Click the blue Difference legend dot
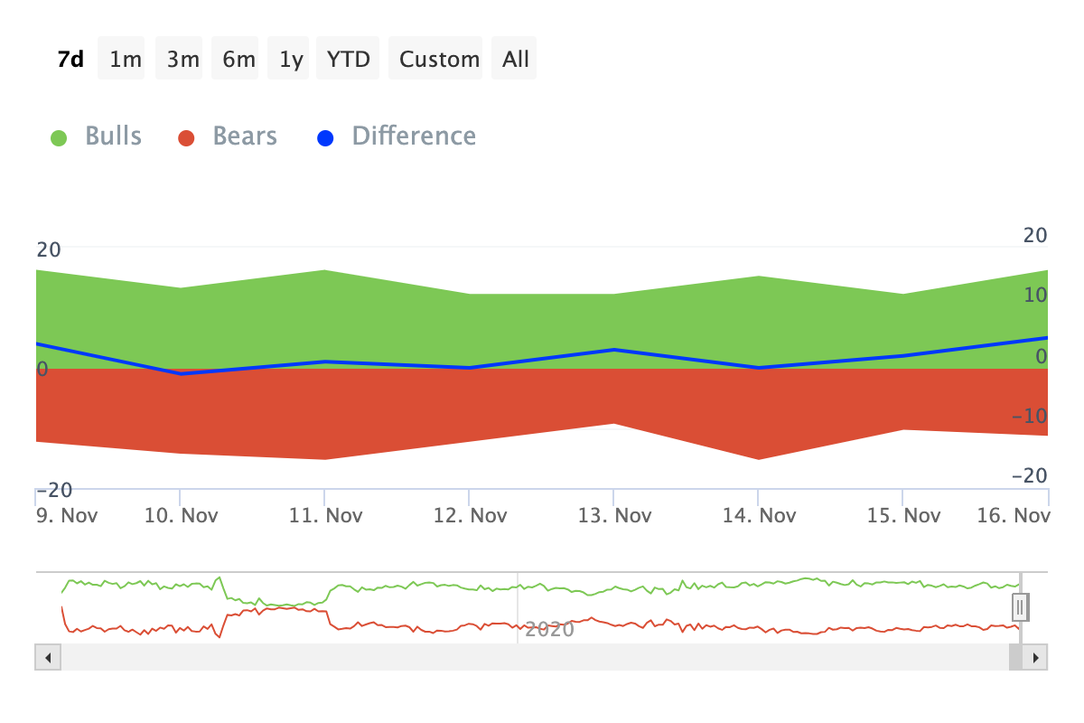Viewport: 1084px width, 723px height. pos(325,138)
